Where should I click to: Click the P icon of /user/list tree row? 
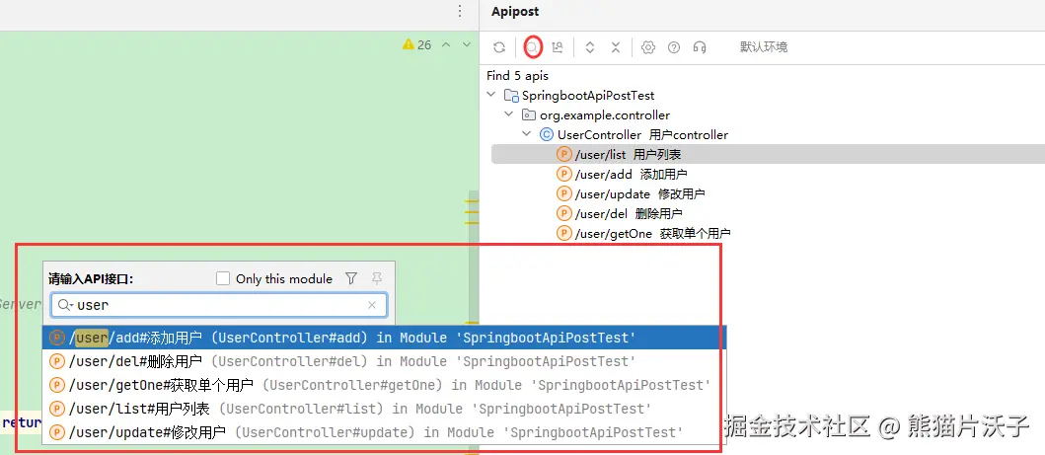tap(564, 155)
